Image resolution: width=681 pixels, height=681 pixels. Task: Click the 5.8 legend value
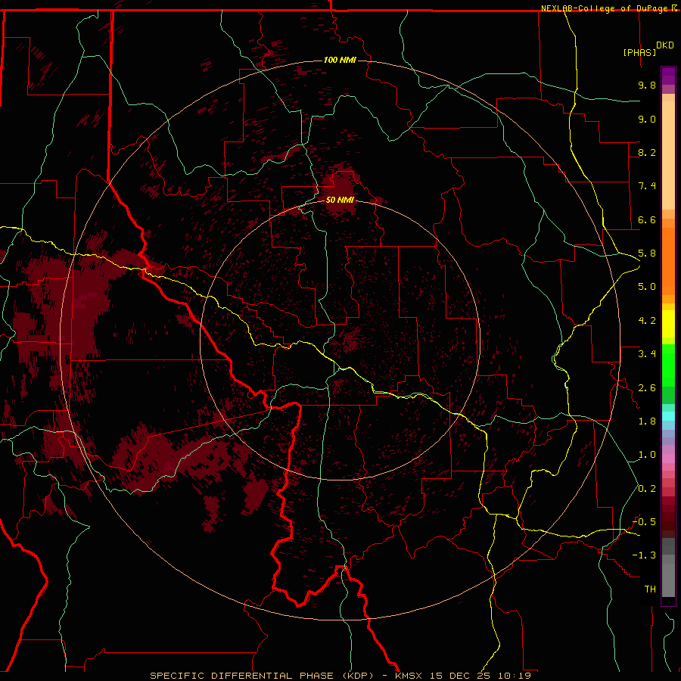(x=647, y=253)
